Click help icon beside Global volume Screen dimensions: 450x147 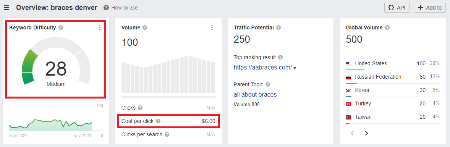click(x=387, y=27)
